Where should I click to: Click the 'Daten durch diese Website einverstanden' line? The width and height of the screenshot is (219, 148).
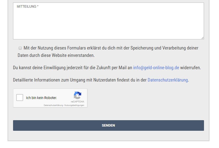pyautogui.click(x=56, y=55)
